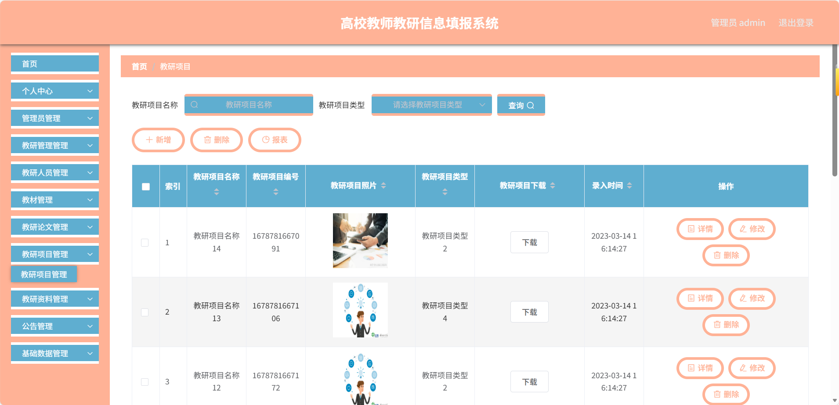Click the pie chart icon on 报表 button
The width and height of the screenshot is (839, 405).
[266, 140]
